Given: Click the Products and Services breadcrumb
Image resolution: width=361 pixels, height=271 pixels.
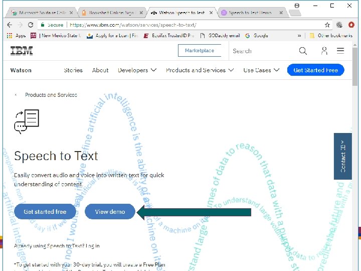Looking at the screenshot, I should (x=51, y=95).
